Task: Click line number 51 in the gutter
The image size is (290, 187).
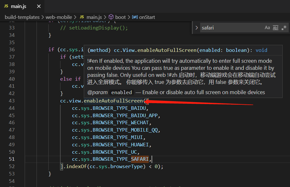Action: (12, 159)
